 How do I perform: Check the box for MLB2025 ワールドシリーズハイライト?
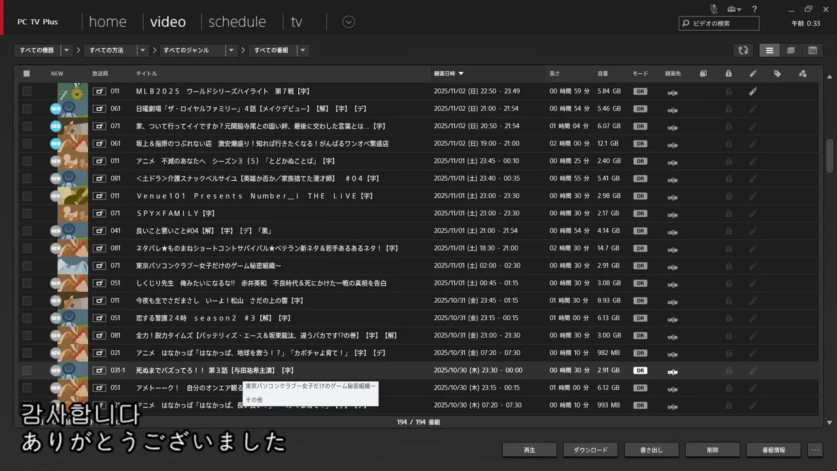click(27, 91)
